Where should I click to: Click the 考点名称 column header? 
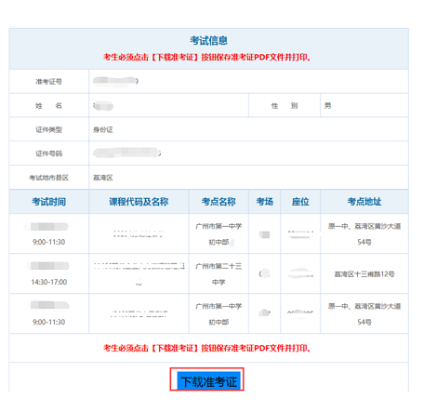pos(218,202)
